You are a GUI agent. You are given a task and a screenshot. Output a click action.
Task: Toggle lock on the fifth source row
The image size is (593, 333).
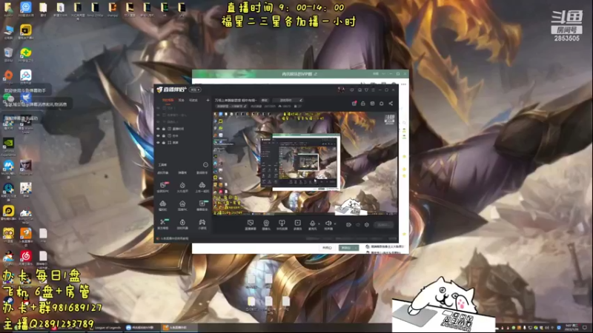click(x=164, y=135)
